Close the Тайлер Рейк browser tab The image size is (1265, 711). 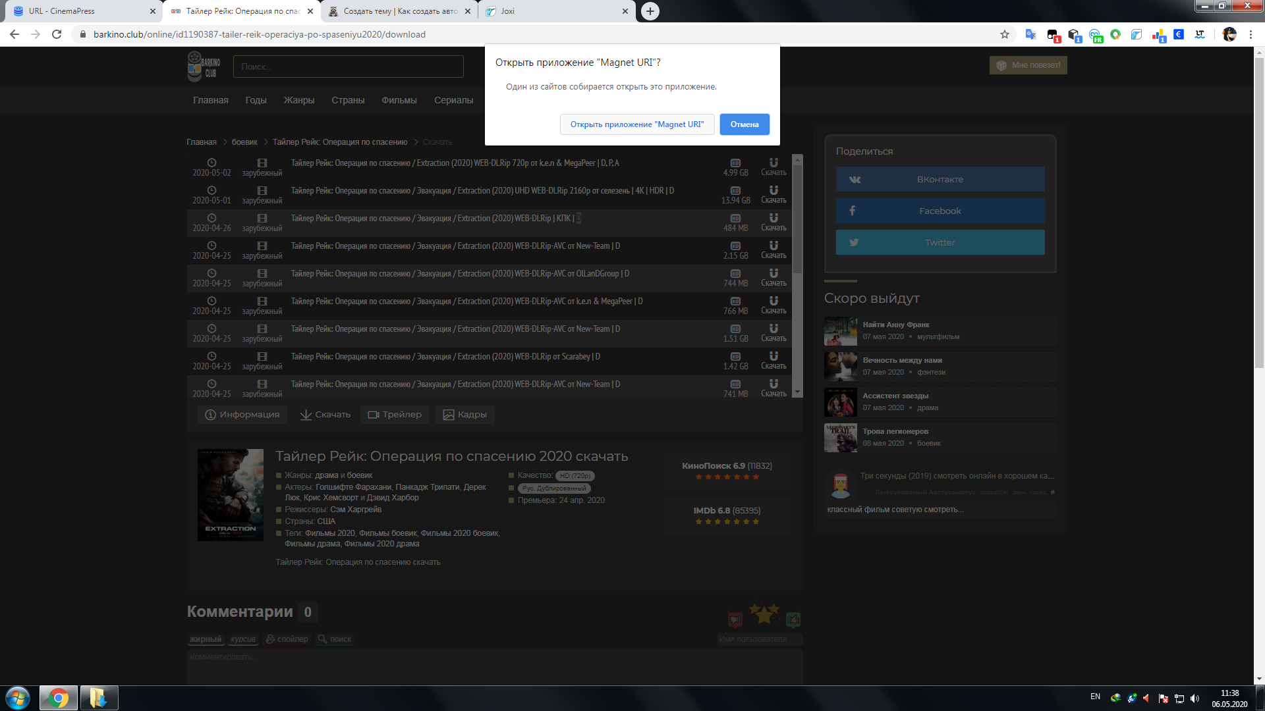(310, 11)
